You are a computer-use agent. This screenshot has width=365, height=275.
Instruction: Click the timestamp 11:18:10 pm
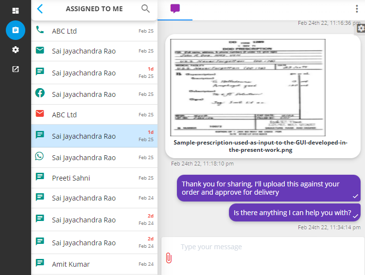tap(202, 164)
